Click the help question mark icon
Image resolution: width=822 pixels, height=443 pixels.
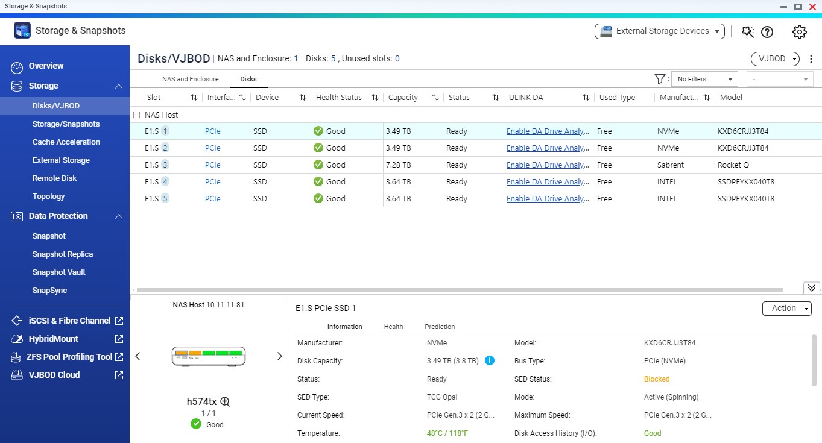767,32
